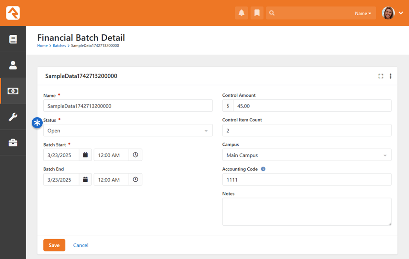Click the Control Amount field
Image resolution: width=409 pixels, height=259 pixels.
point(312,106)
